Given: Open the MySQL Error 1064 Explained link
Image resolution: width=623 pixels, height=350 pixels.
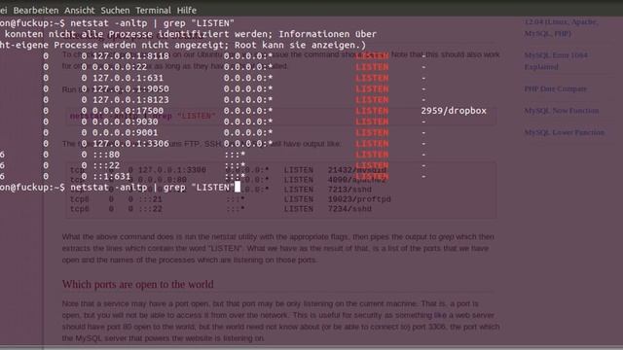Looking at the screenshot, I should click(556, 60).
